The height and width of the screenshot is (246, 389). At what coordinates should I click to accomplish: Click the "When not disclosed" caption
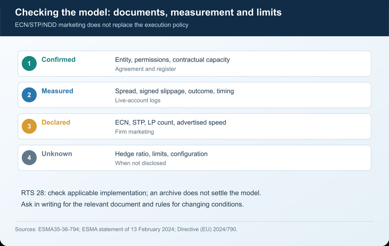(x=140, y=163)
